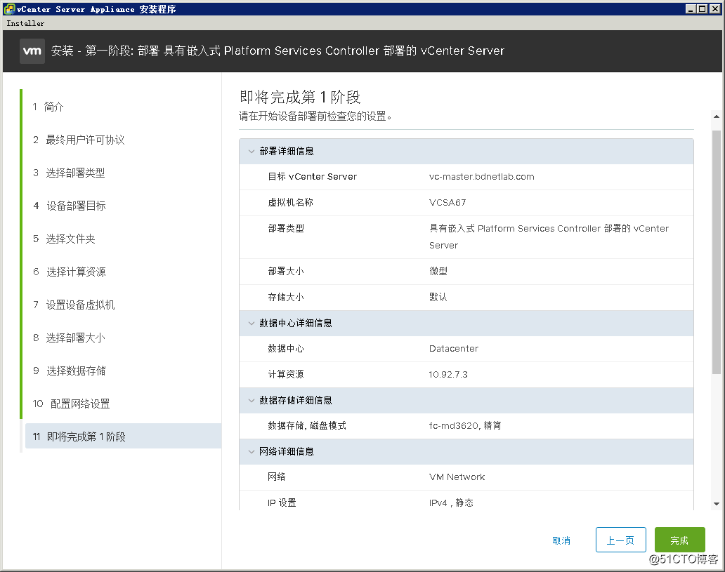Click the 取消 cancel link

point(561,540)
